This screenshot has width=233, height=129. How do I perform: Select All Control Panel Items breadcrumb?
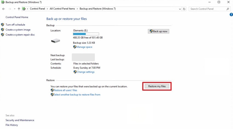[x=62, y=9]
